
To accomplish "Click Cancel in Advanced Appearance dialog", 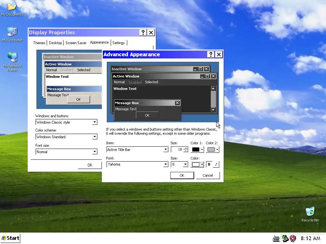I will [208, 175].
